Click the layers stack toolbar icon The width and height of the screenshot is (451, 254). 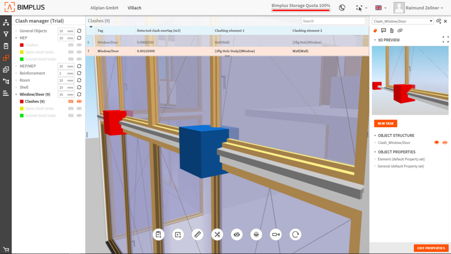[256, 235]
